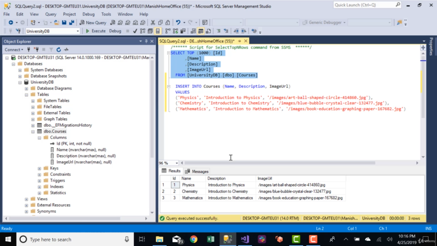Select the Results tab
437x246 pixels.
pyautogui.click(x=171, y=171)
